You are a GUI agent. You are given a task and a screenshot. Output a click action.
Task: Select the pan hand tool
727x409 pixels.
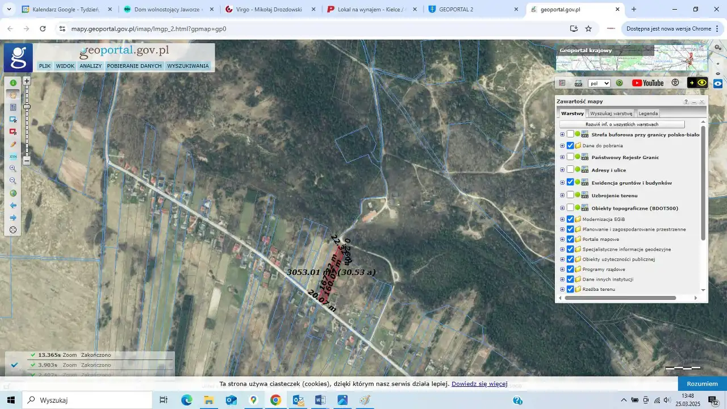13,95
